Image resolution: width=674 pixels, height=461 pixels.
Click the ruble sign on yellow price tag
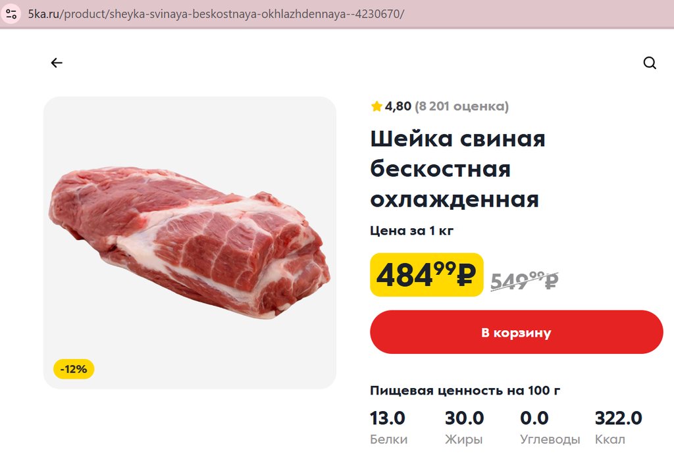point(465,276)
